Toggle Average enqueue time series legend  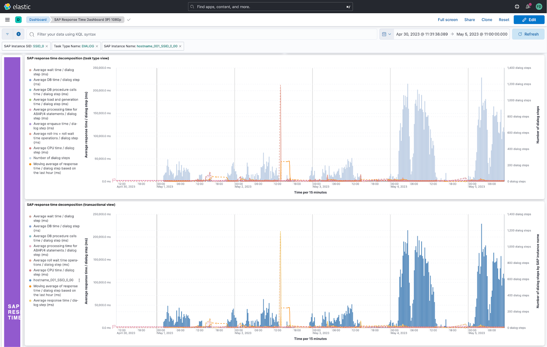click(55, 126)
